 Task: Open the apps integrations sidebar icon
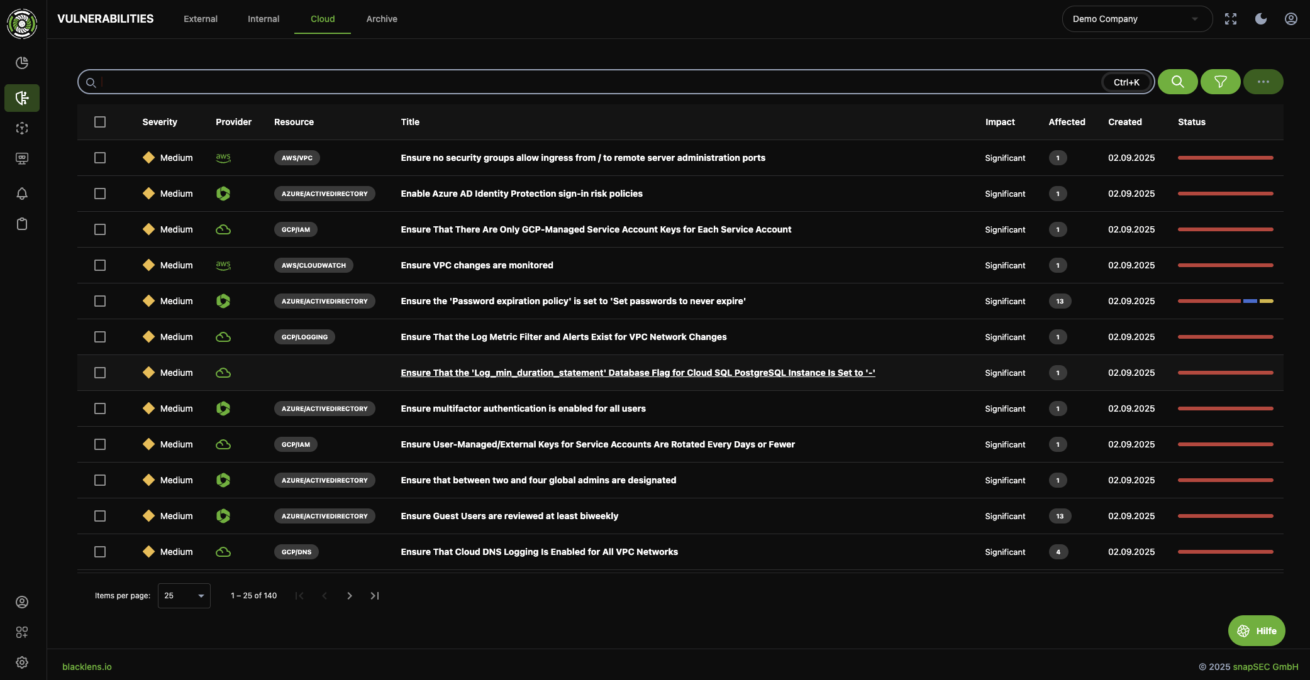pos(22,632)
